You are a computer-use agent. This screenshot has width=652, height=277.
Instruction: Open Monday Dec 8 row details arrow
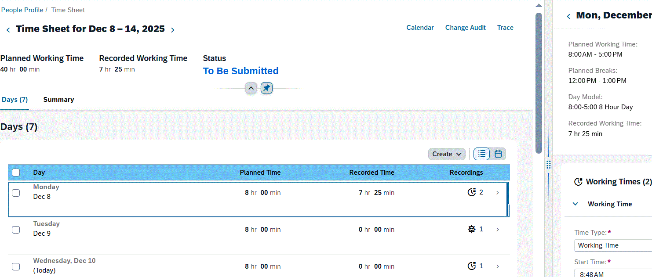[x=497, y=193]
